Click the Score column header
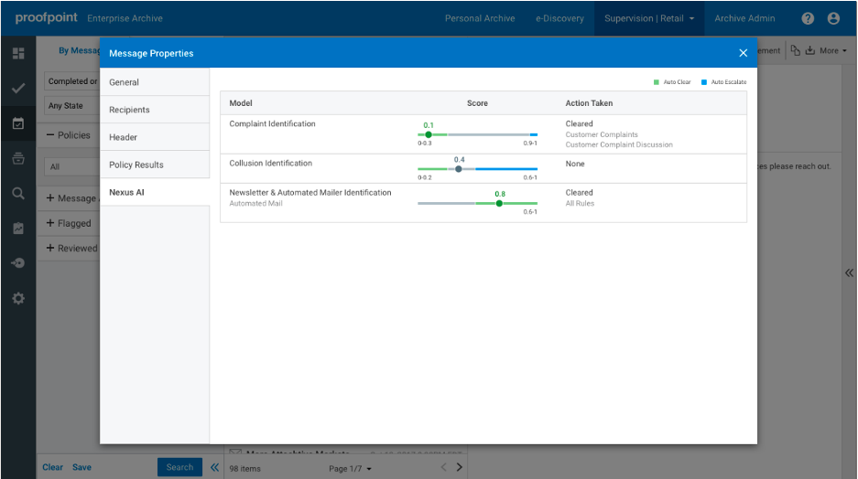858x479 pixels. pos(477,103)
